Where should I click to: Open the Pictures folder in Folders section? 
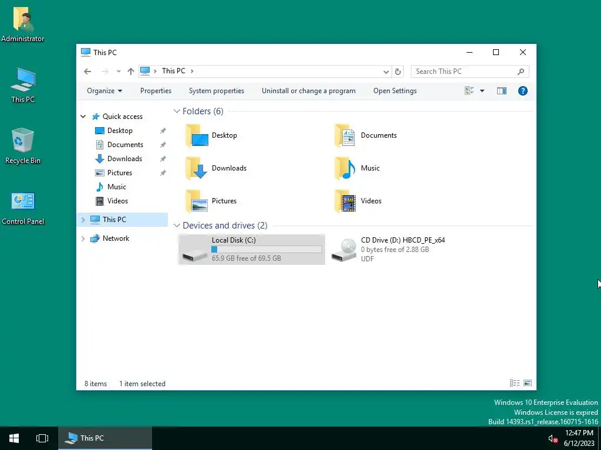211,201
